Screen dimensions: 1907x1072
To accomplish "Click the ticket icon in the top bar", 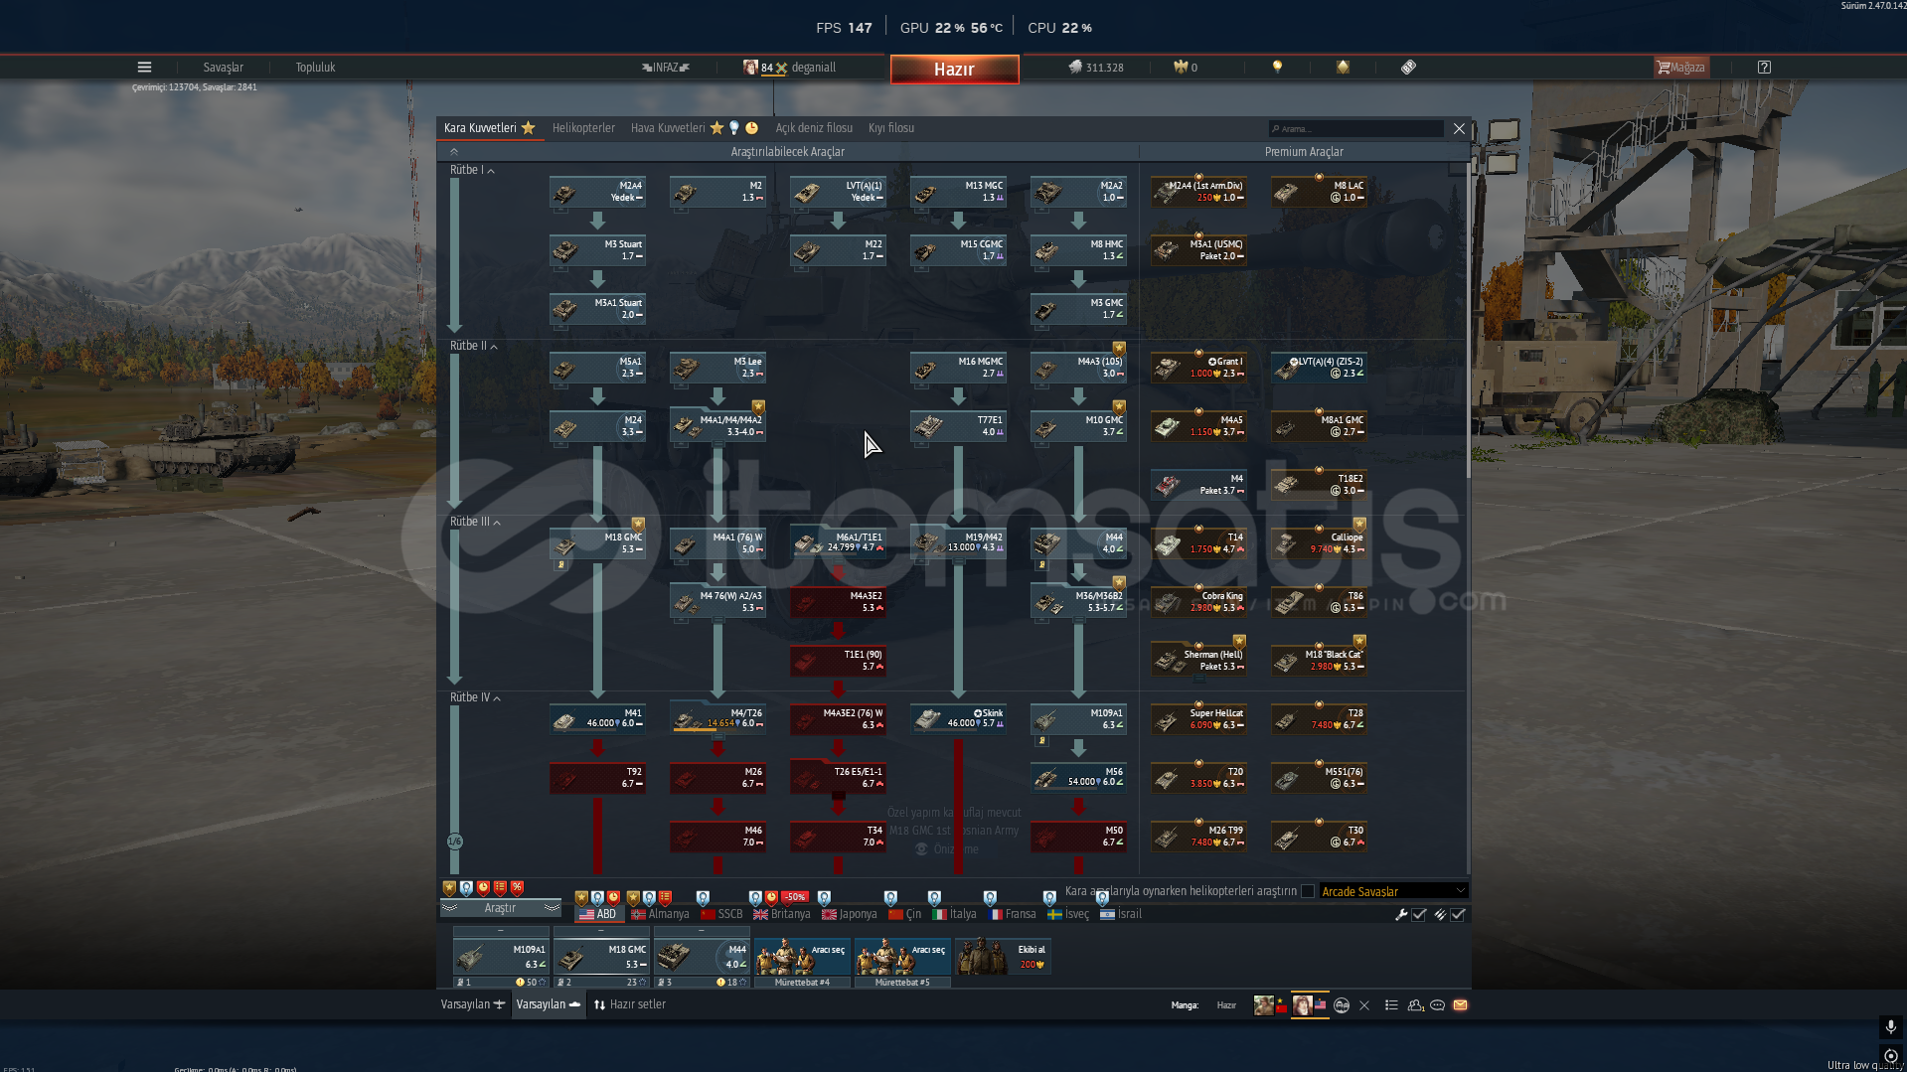I will tap(1408, 68).
